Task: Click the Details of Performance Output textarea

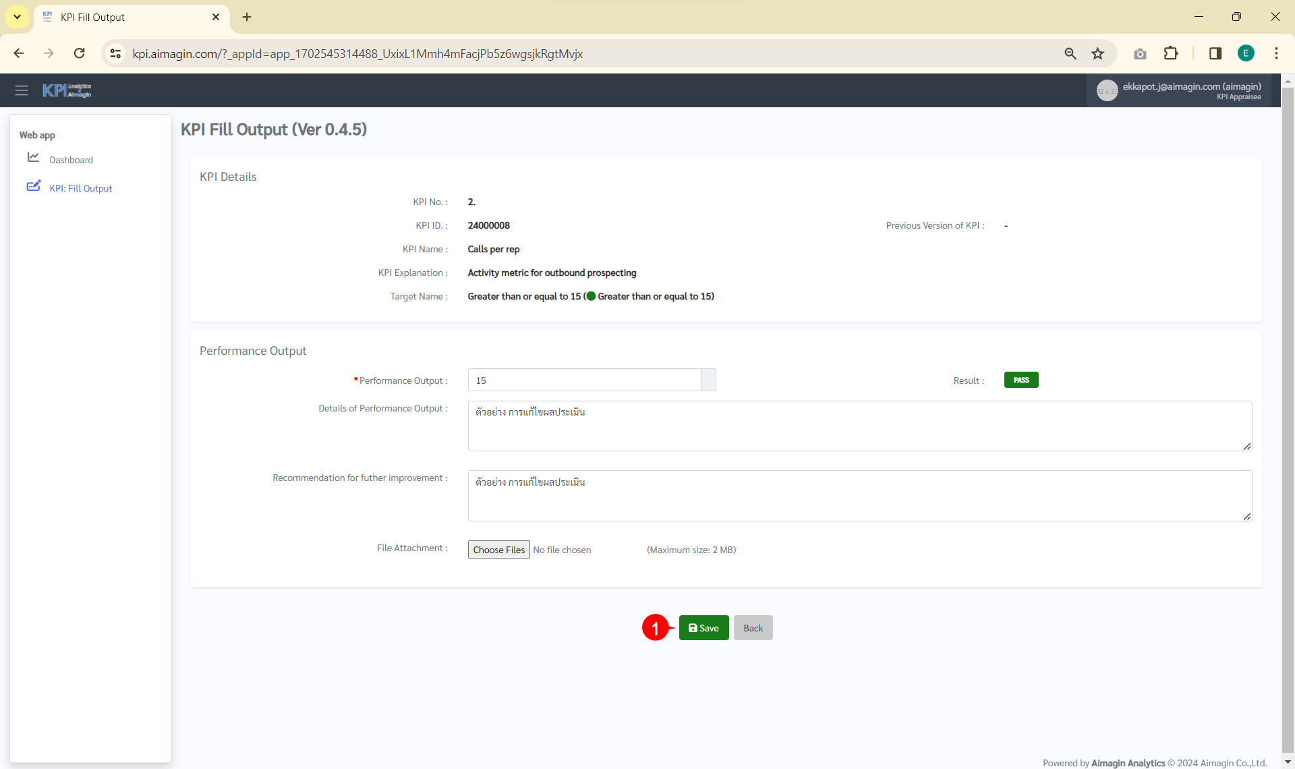Action: (x=859, y=426)
